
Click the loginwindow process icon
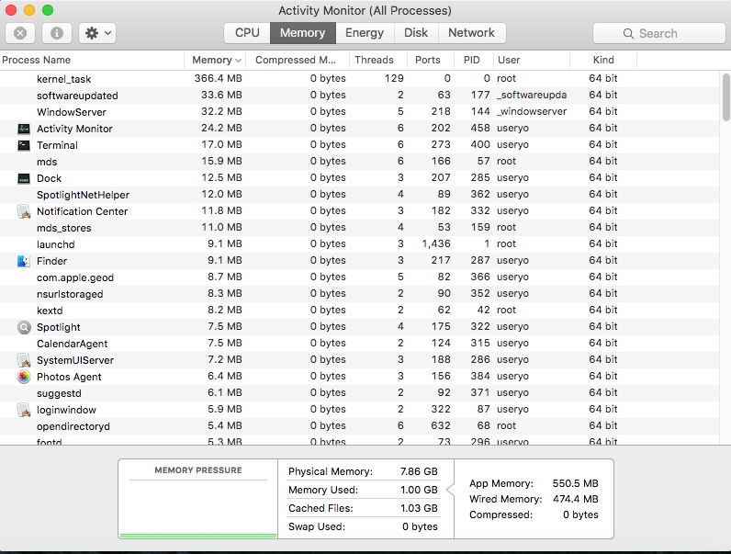24,410
